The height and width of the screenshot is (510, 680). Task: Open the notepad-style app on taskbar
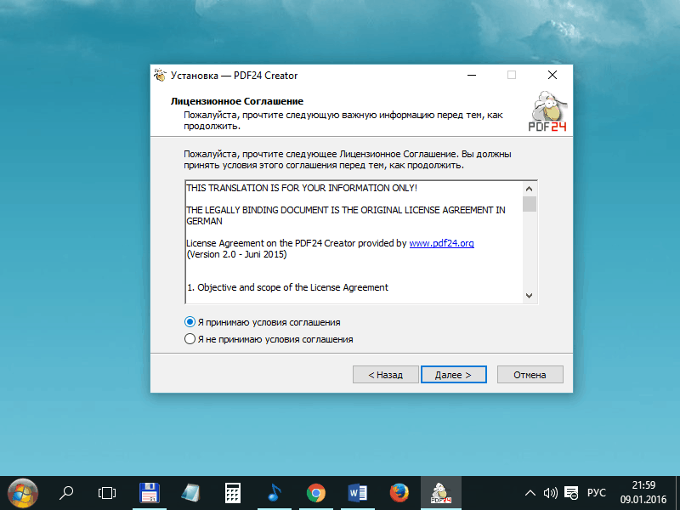pyautogui.click(x=190, y=493)
